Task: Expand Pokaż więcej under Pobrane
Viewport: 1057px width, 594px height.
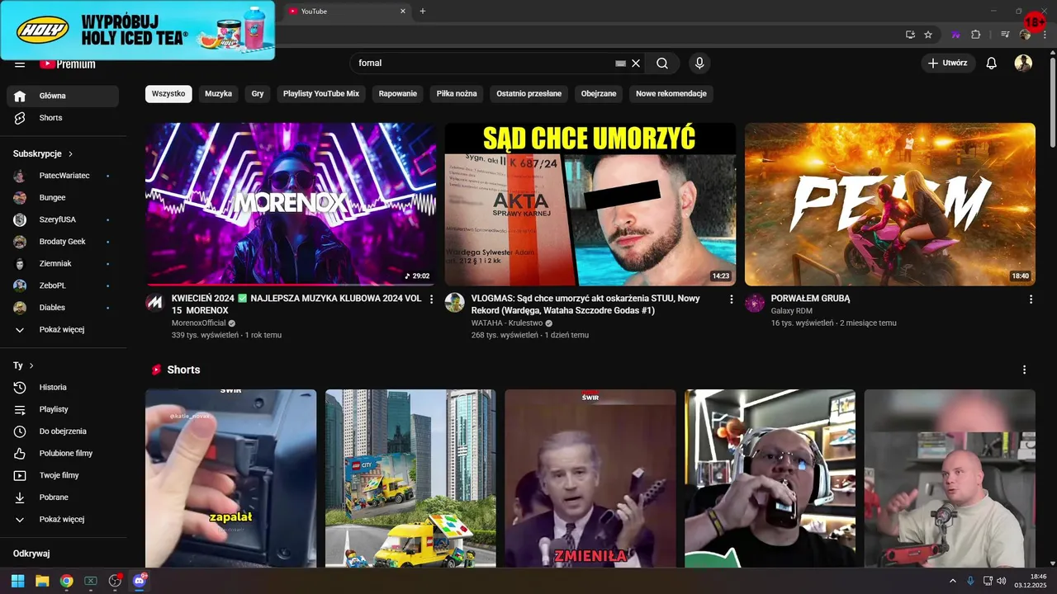Action: point(63,520)
